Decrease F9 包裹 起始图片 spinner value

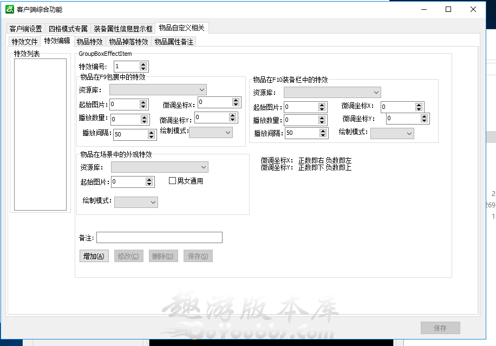click(143, 107)
